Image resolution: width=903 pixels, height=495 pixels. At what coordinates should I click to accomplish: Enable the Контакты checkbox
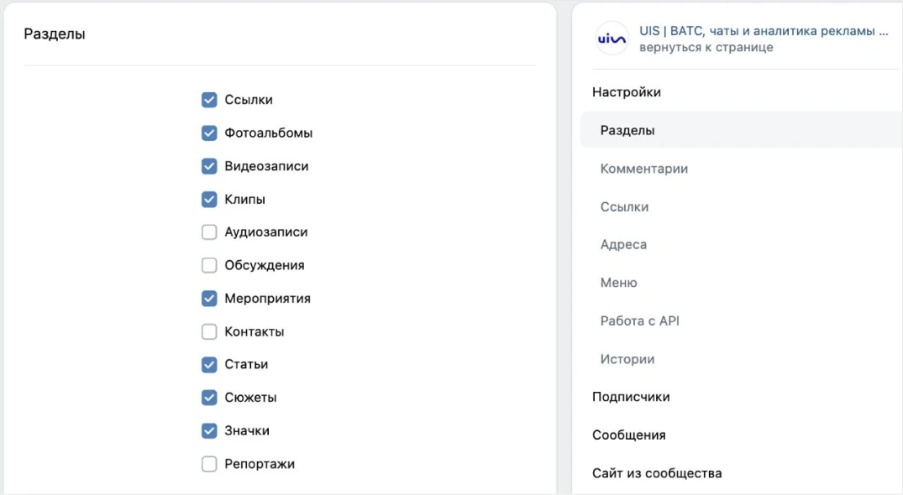(209, 331)
